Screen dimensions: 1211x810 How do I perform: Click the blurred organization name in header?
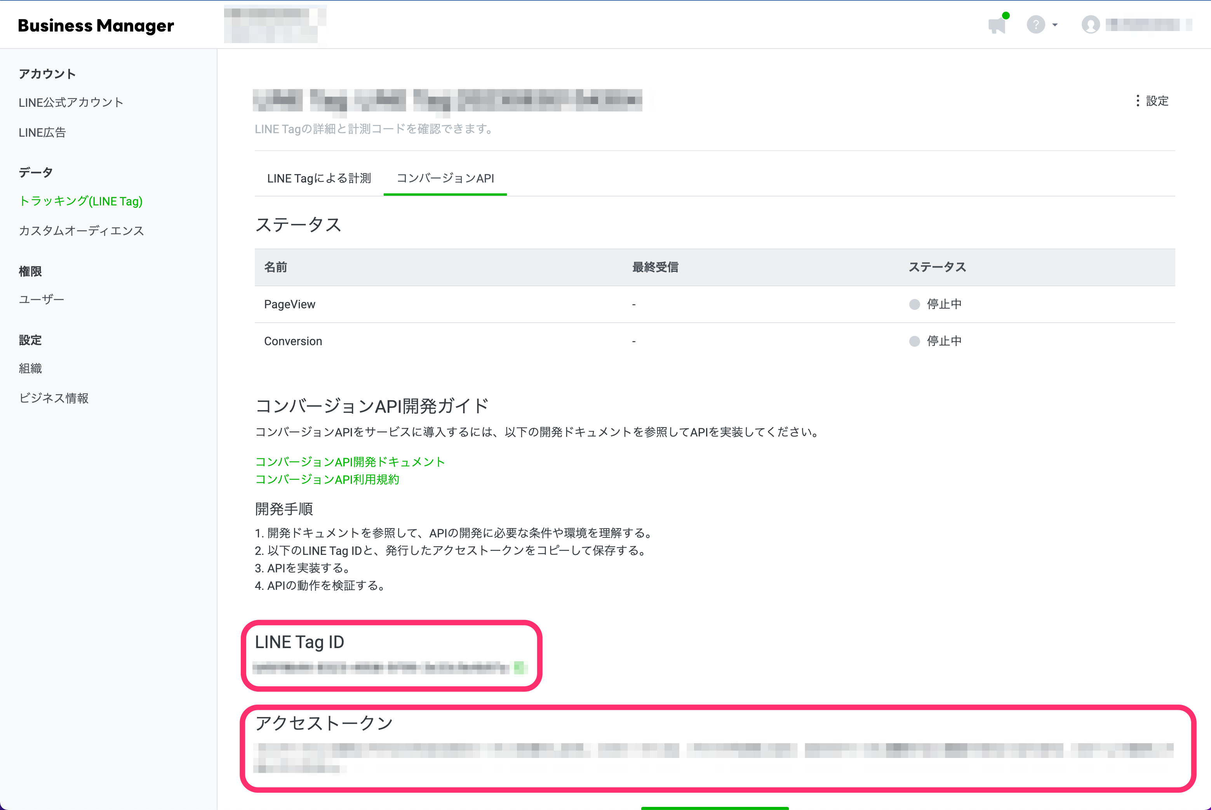(275, 25)
